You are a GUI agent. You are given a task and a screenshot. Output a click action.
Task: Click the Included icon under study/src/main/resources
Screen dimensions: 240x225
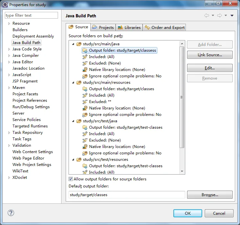point(85,95)
